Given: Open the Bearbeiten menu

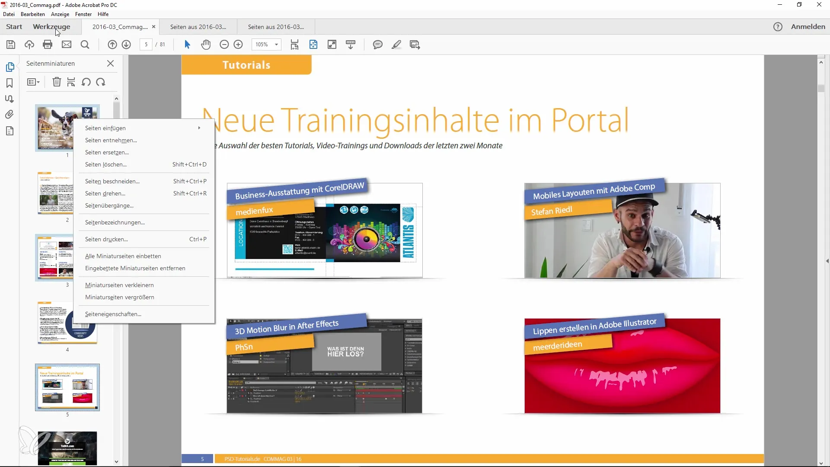Looking at the screenshot, I should [33, 14].
